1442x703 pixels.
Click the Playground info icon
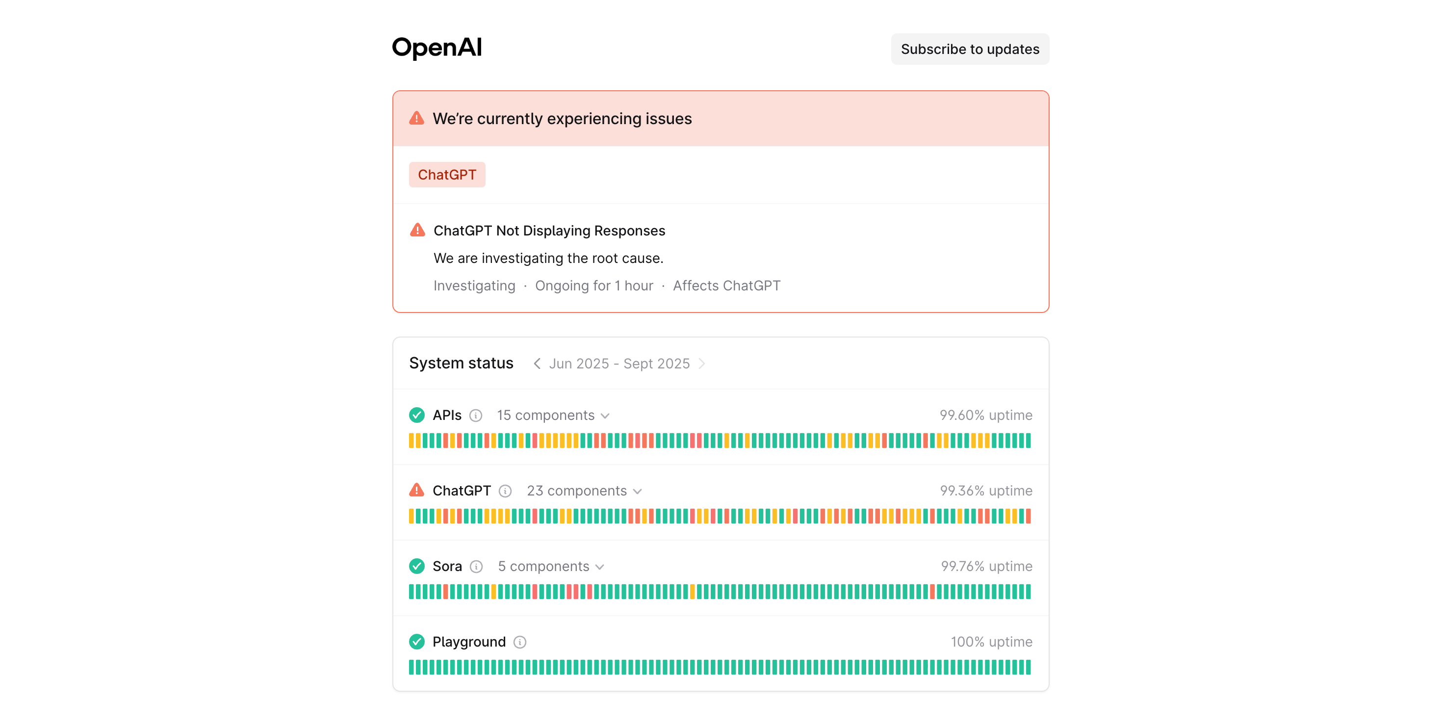click(x=520, y=642)
